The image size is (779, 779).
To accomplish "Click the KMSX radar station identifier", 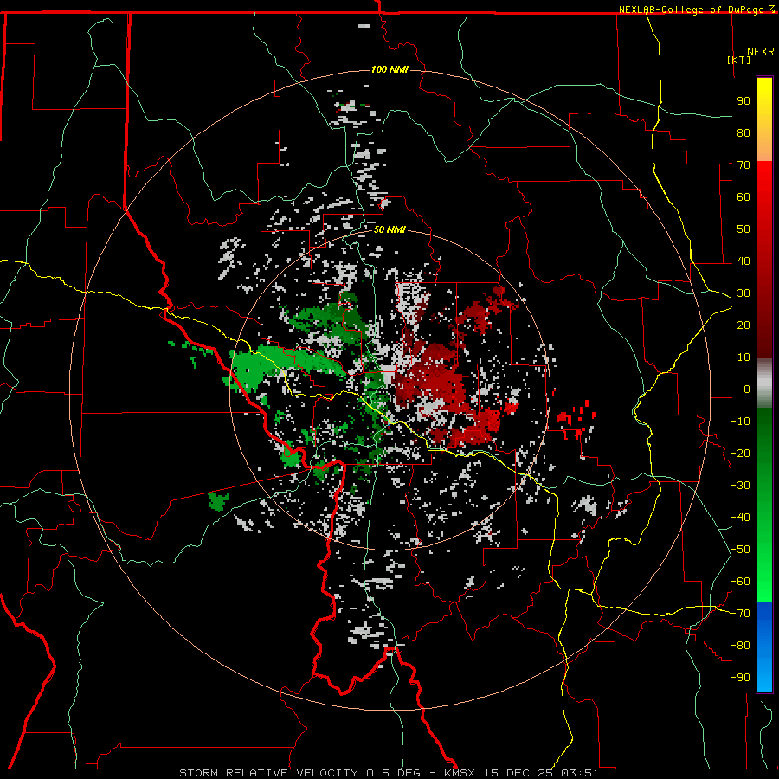I will click(460, 773).
